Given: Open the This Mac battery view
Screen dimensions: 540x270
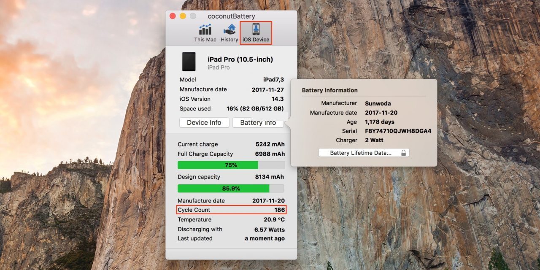Looking at the screenshot, I should tap(205, 33).
